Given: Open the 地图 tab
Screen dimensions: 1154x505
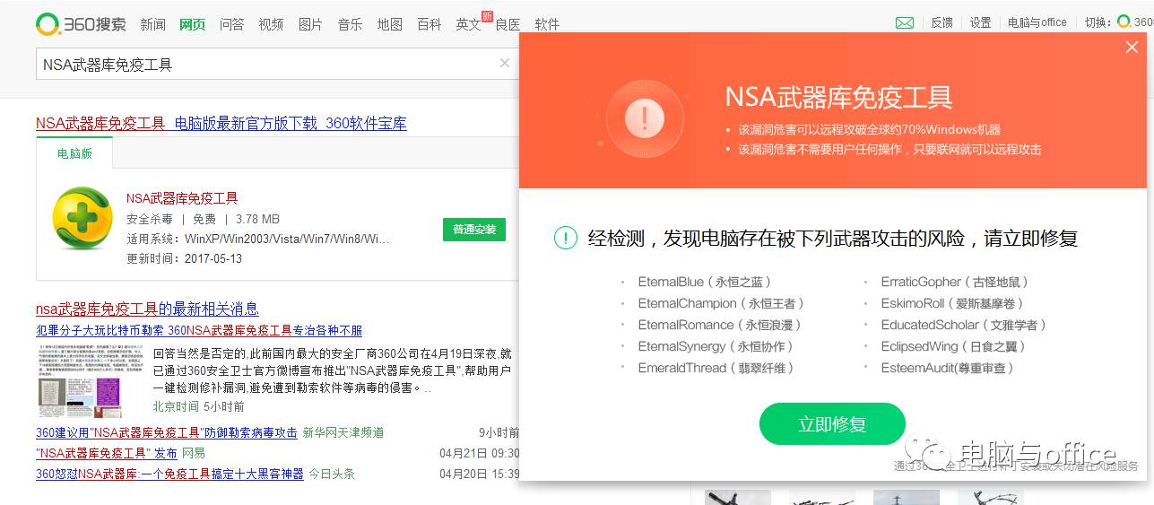Looking at the screenshot, I should click(x=389, y=24).
